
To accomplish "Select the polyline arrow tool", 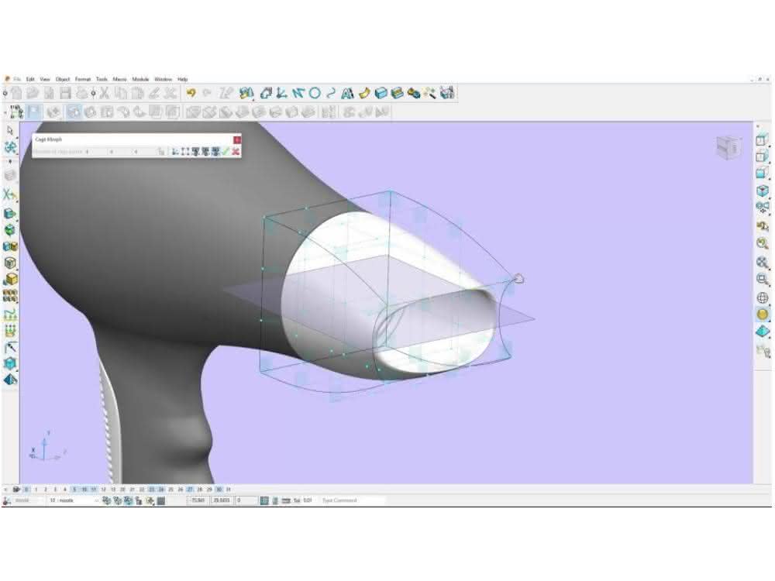I will [298, 93].
